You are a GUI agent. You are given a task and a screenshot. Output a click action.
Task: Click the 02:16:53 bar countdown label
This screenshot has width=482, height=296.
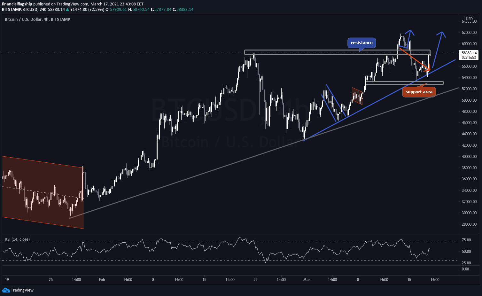[469, 58]
